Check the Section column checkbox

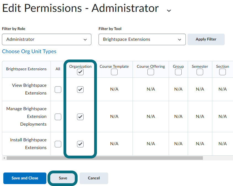point(223,72)
